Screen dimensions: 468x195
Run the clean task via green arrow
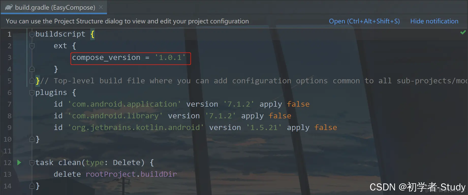[19, 162]
